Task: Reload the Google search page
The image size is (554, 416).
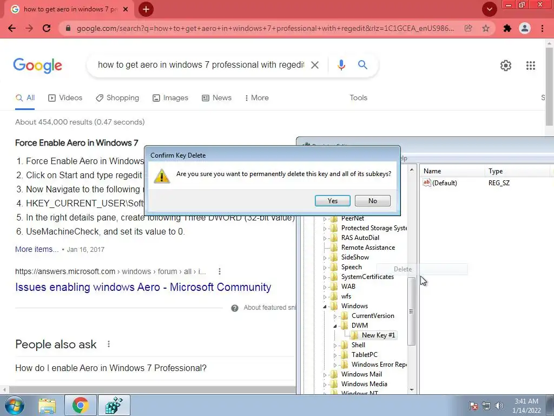Action: (x=47, y=28)
